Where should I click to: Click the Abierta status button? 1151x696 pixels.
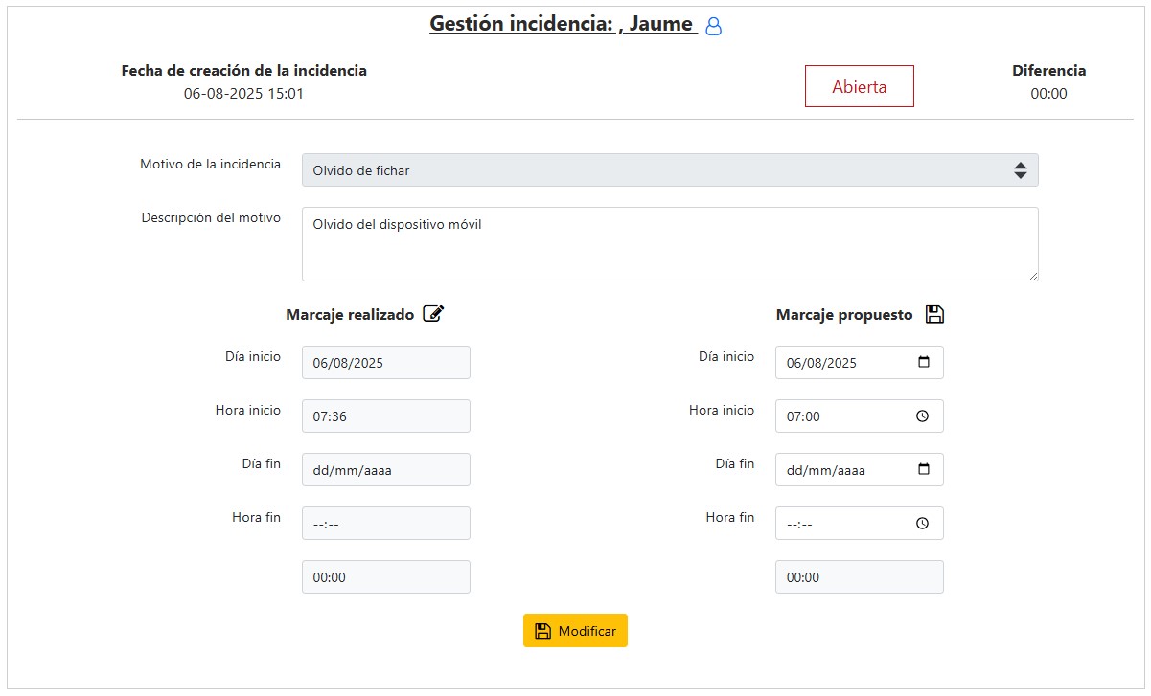click(860, 86)
